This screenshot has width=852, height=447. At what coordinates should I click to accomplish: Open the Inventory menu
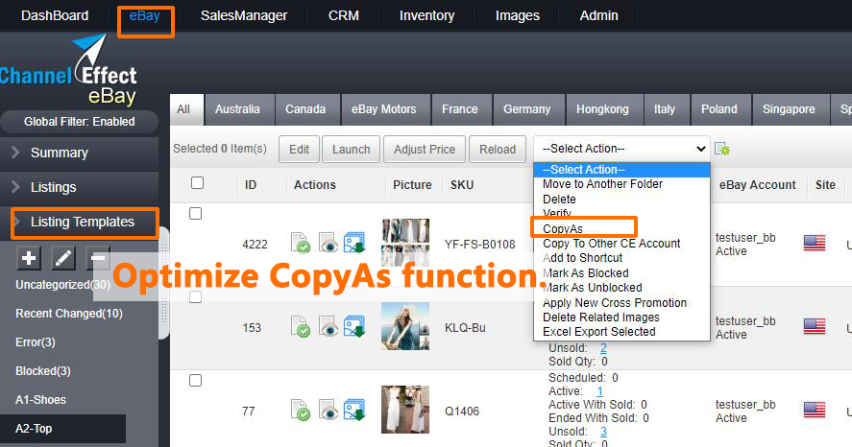tap(426, 15)
